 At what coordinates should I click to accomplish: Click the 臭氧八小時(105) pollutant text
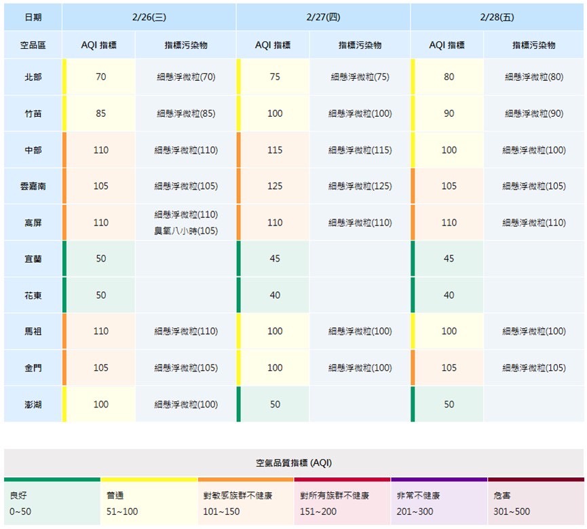click(x=186, y=231)
